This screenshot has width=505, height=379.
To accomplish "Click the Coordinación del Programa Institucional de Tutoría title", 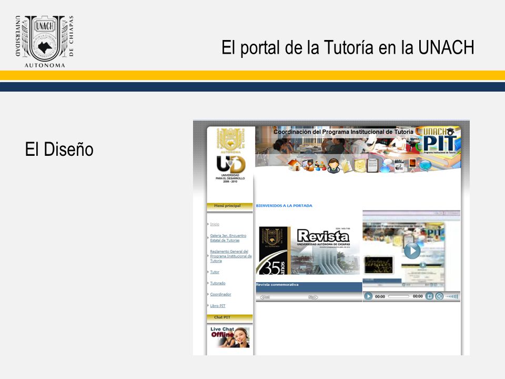I will (344, 132).
